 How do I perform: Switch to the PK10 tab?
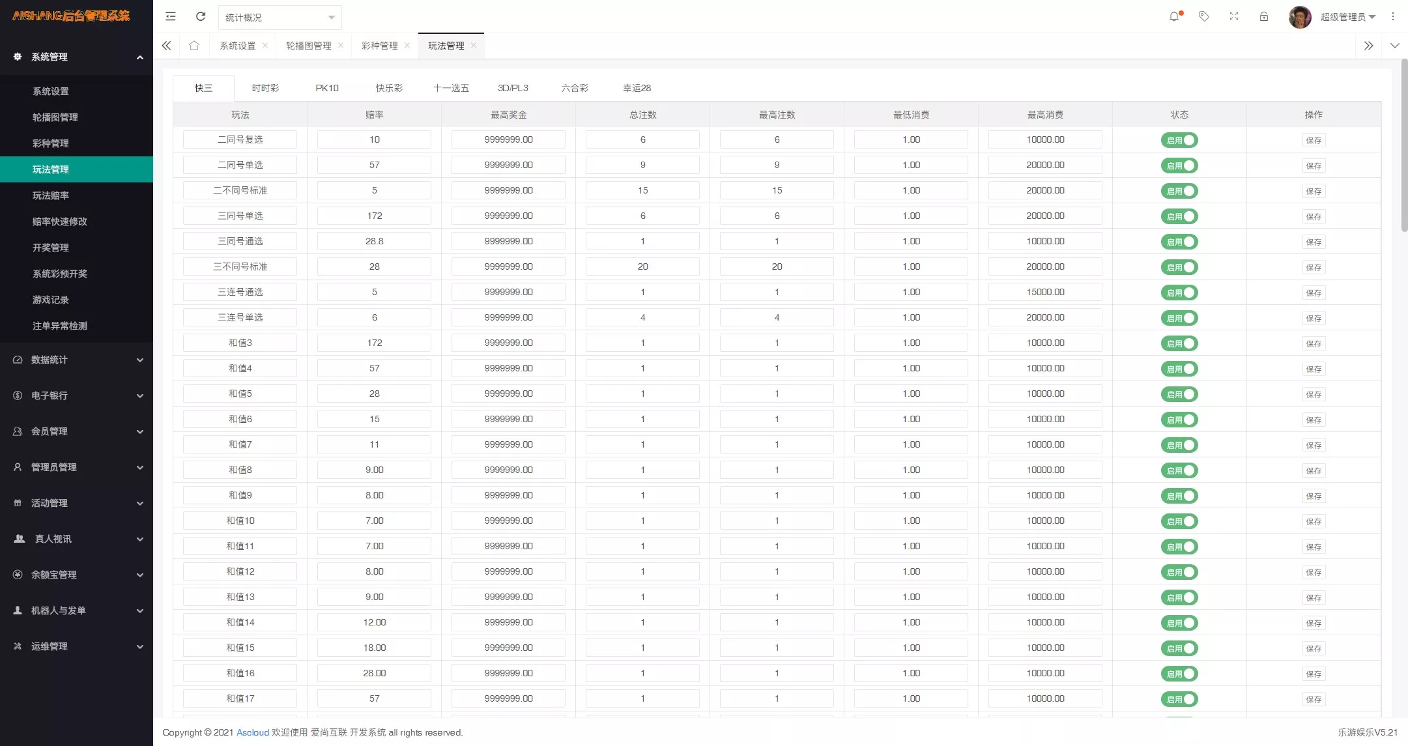point(327,87)
